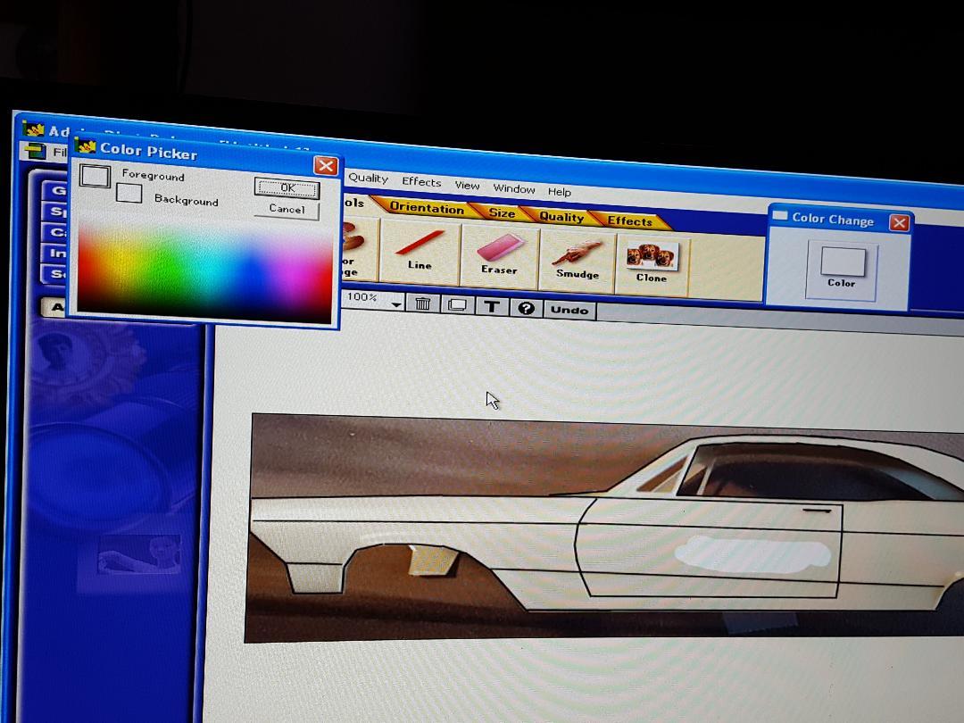This screenshot has height=723, width=964.
Task: Switch to the Size tab
Action: click(502, 212)
